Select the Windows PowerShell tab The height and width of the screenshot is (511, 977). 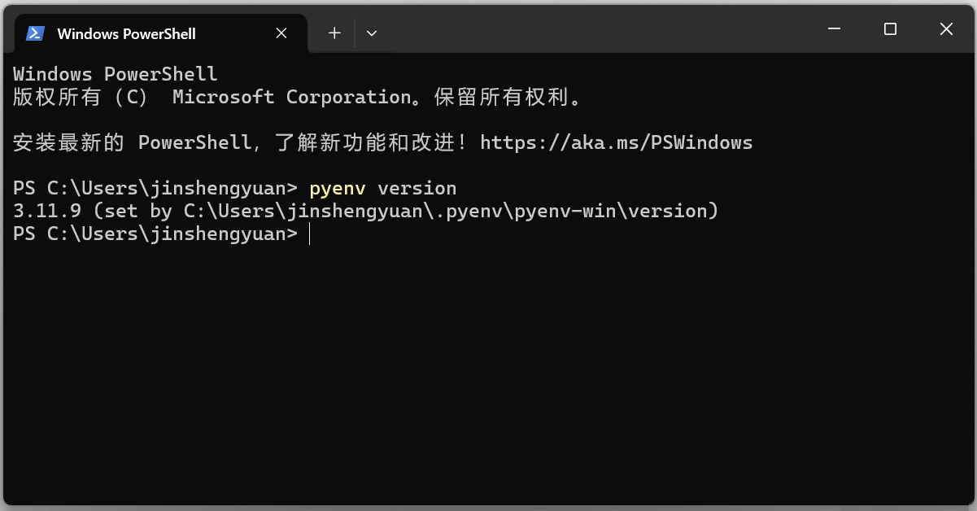[161, 33]
